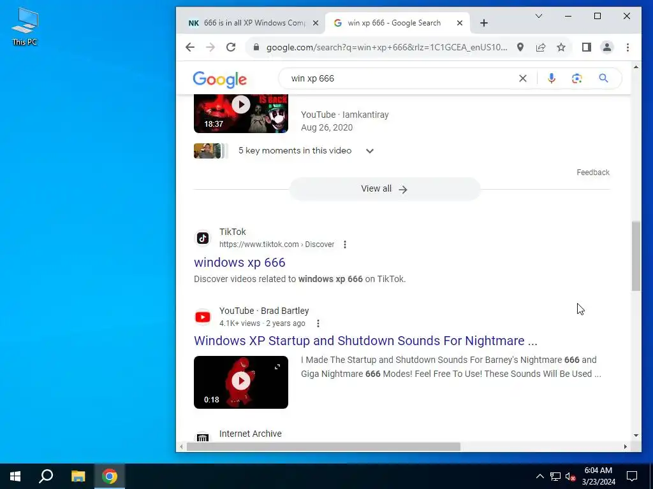Clear the search box with the X
This screenshot has width=653, height=489.
tap(523, 78)
